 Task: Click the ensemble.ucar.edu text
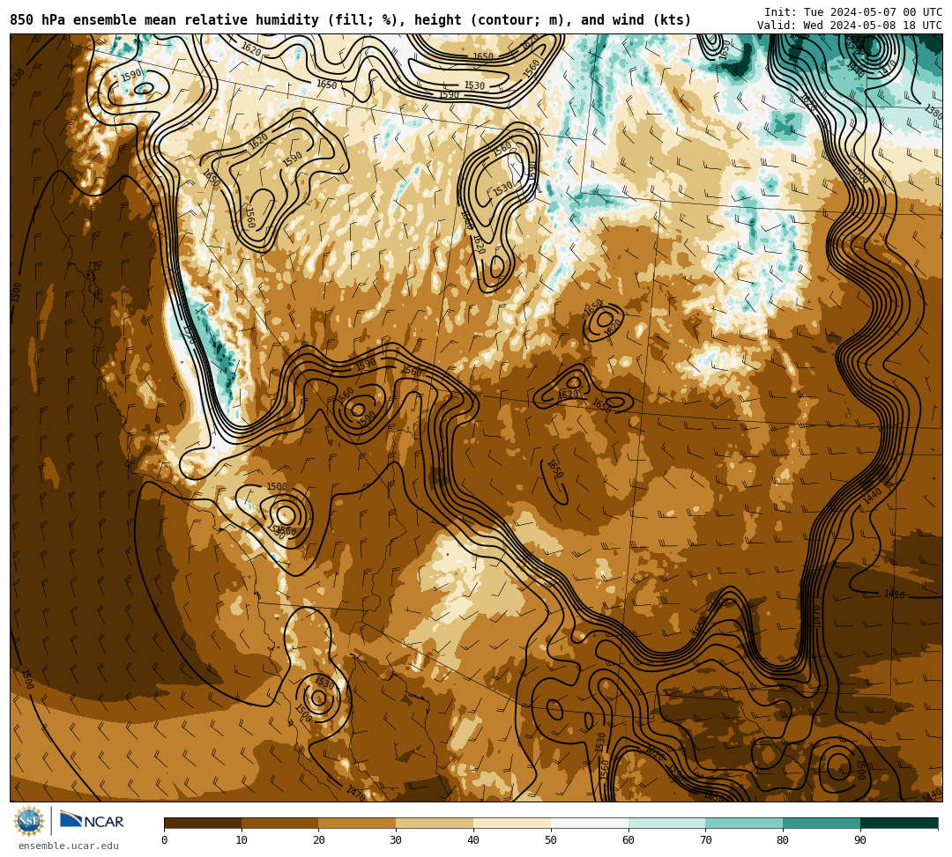pos(69,846)
